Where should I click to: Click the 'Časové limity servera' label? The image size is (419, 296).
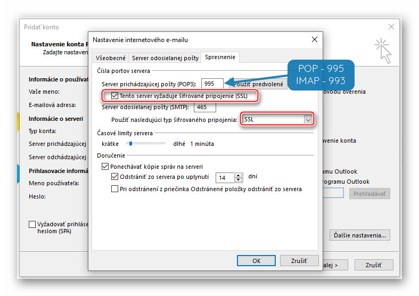pyautogui.click(x=125, y=133)
